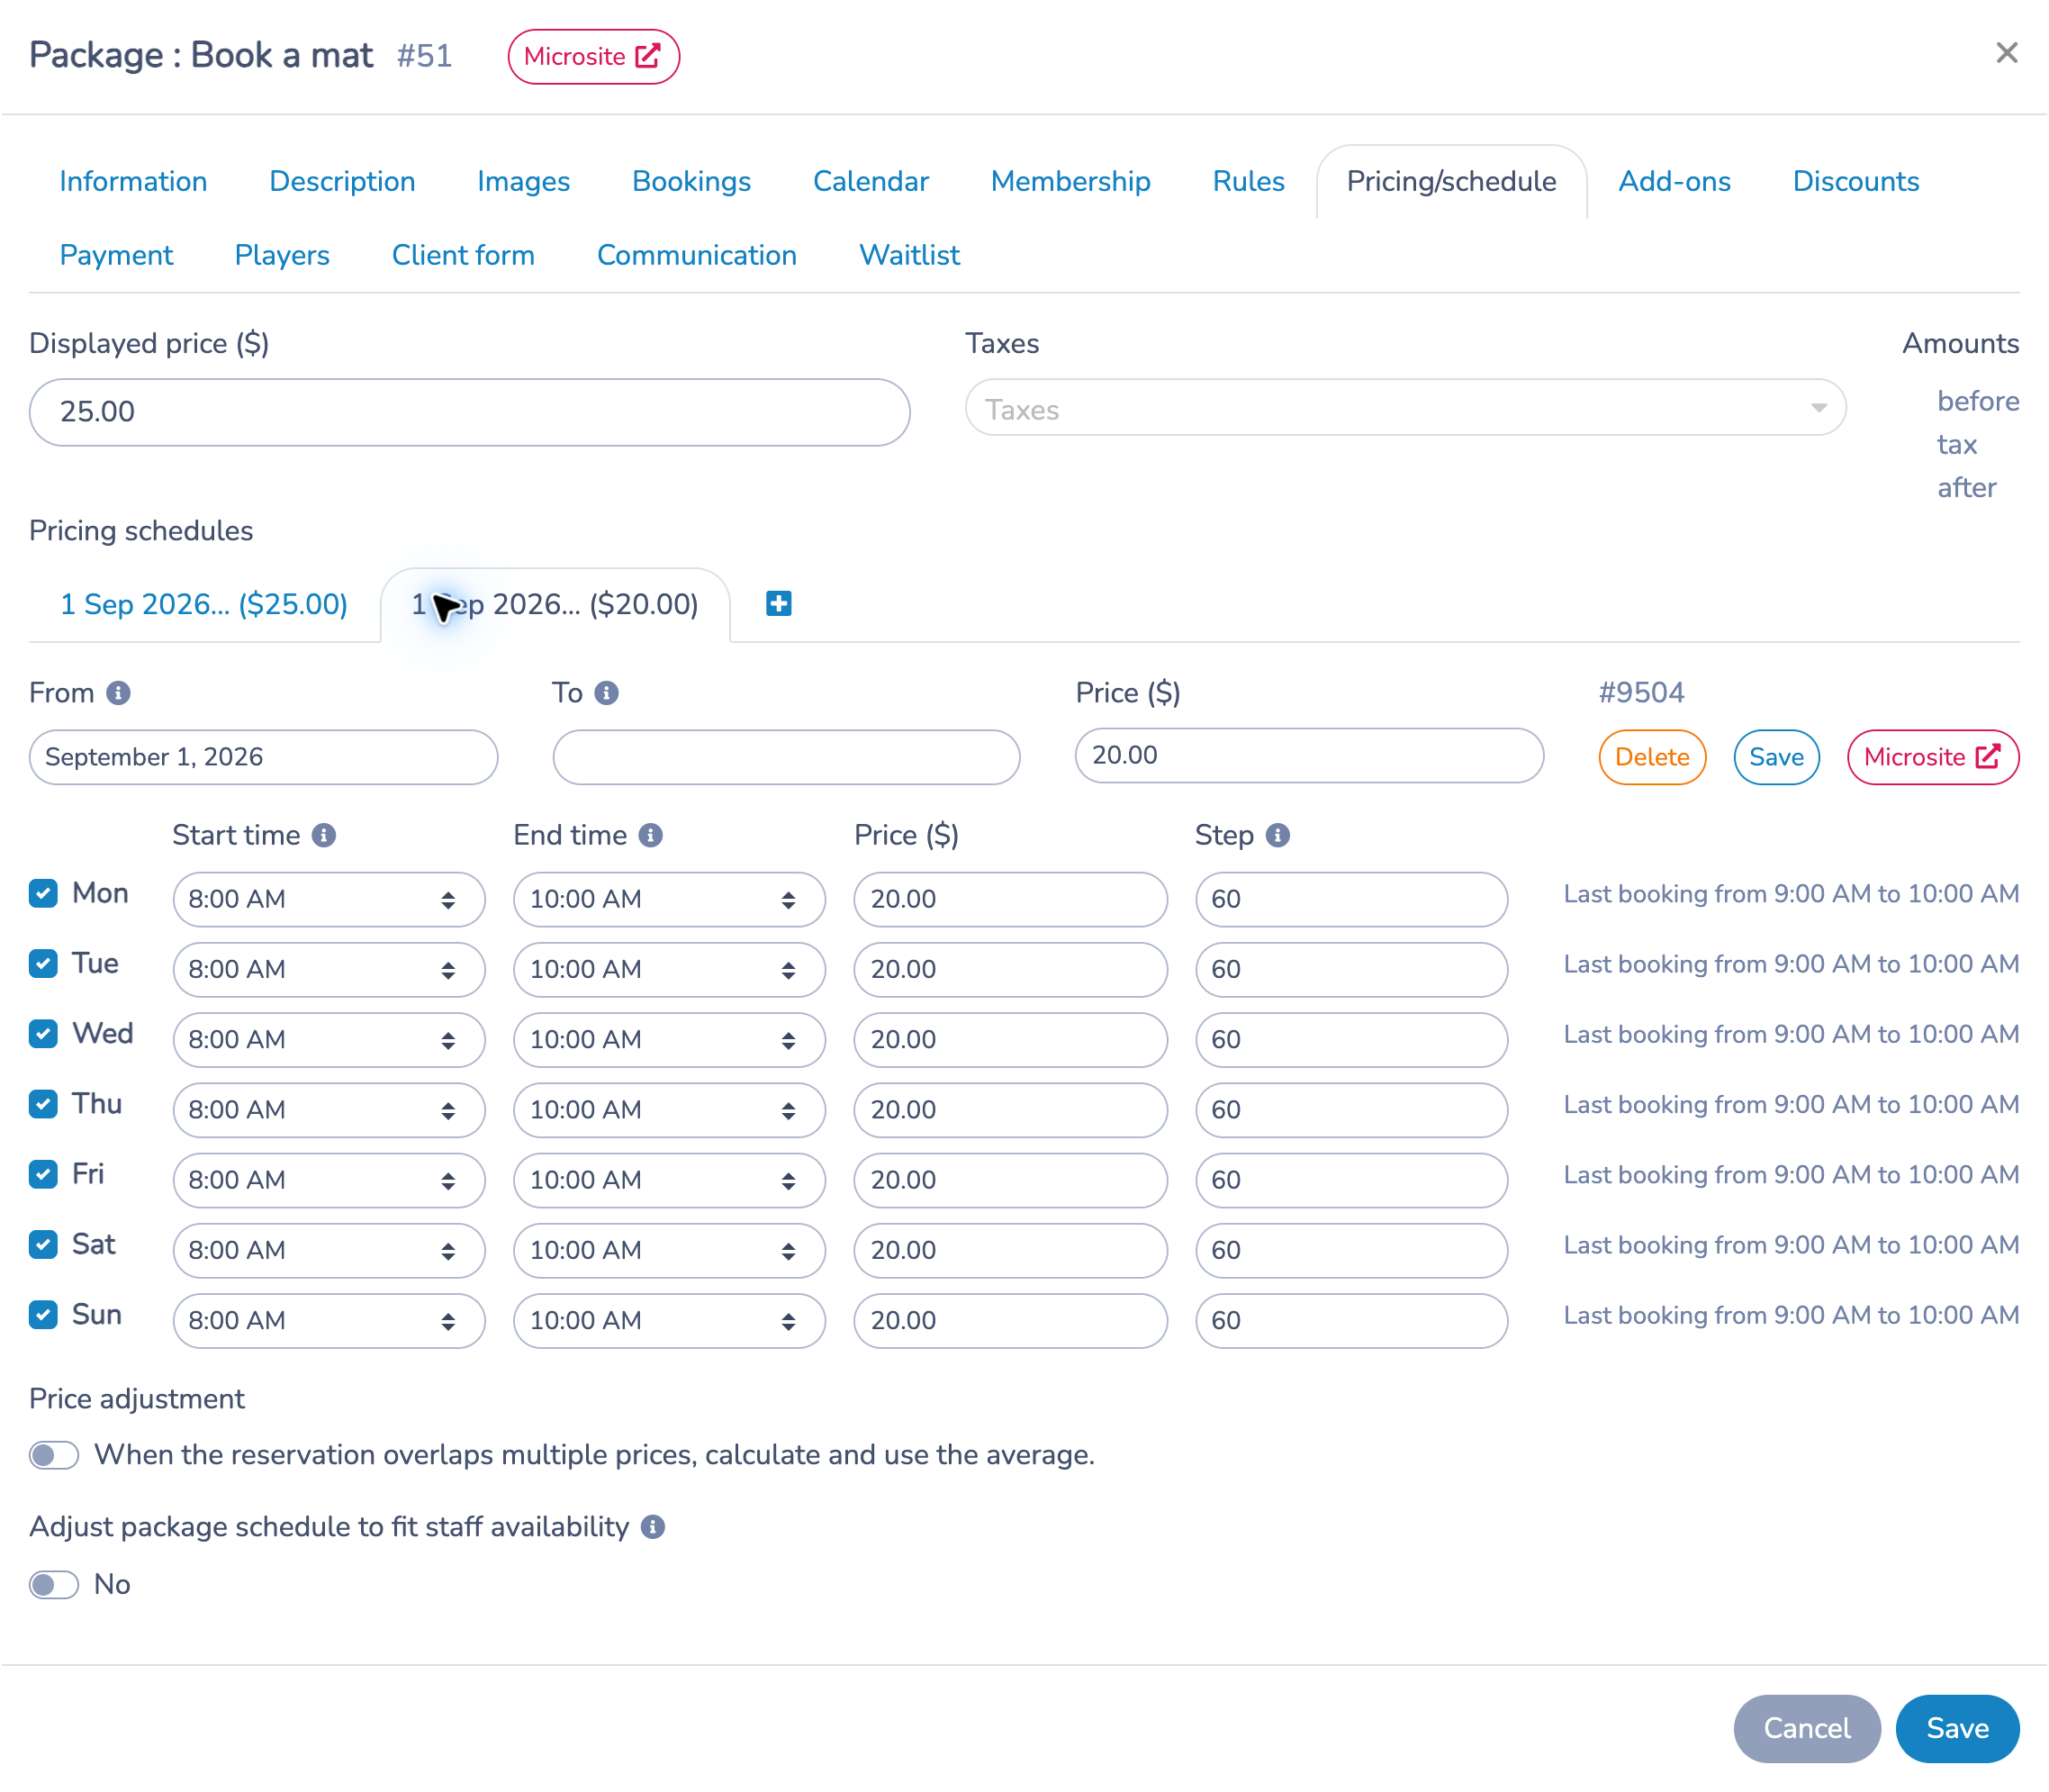Close the package dialog with X
This screenshot has height=1792, width=2049.
click(2006, 53)
